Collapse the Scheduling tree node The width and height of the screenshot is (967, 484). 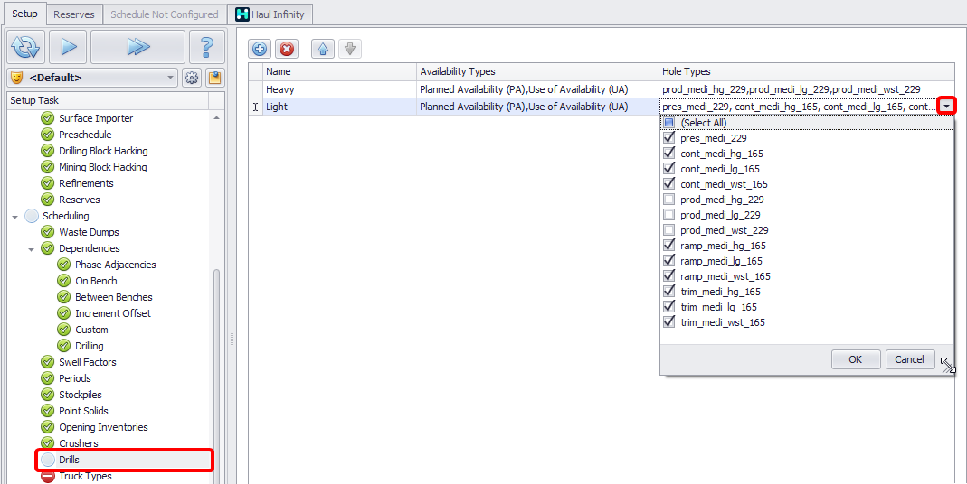pyautogui.click(x=14, y=216)
